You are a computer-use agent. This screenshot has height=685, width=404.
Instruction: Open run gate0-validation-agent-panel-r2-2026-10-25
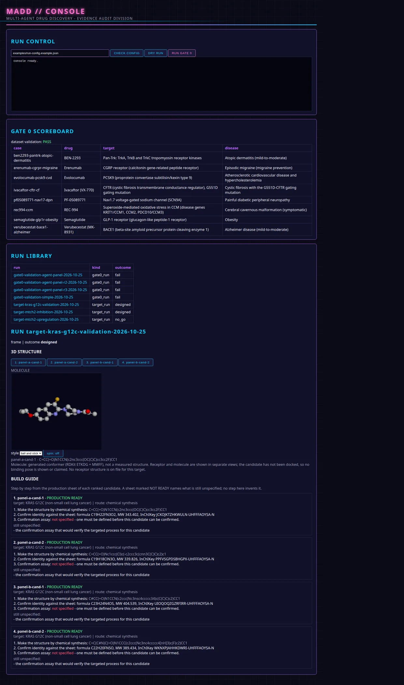pos(50,282)
